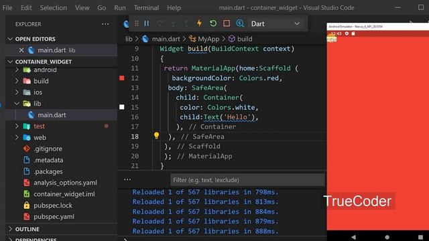Open the Help menu
Viewport: 429px width, 241px height.
[x=174, y=8]
